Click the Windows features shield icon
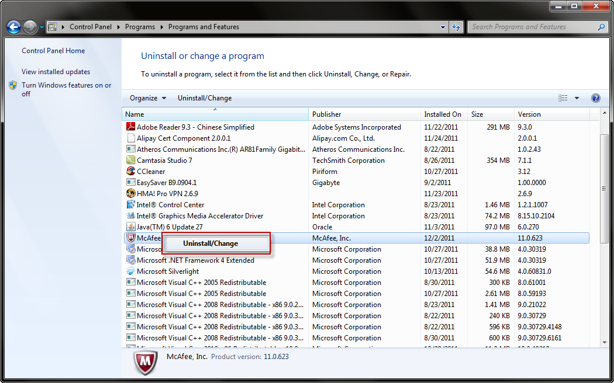 coord(13,85)
